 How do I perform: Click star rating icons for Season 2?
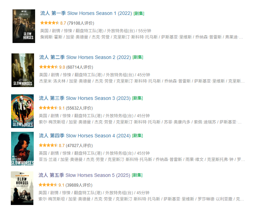click(x=49, y=67)
